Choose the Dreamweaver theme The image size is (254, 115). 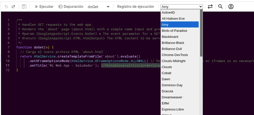point(179,97)
